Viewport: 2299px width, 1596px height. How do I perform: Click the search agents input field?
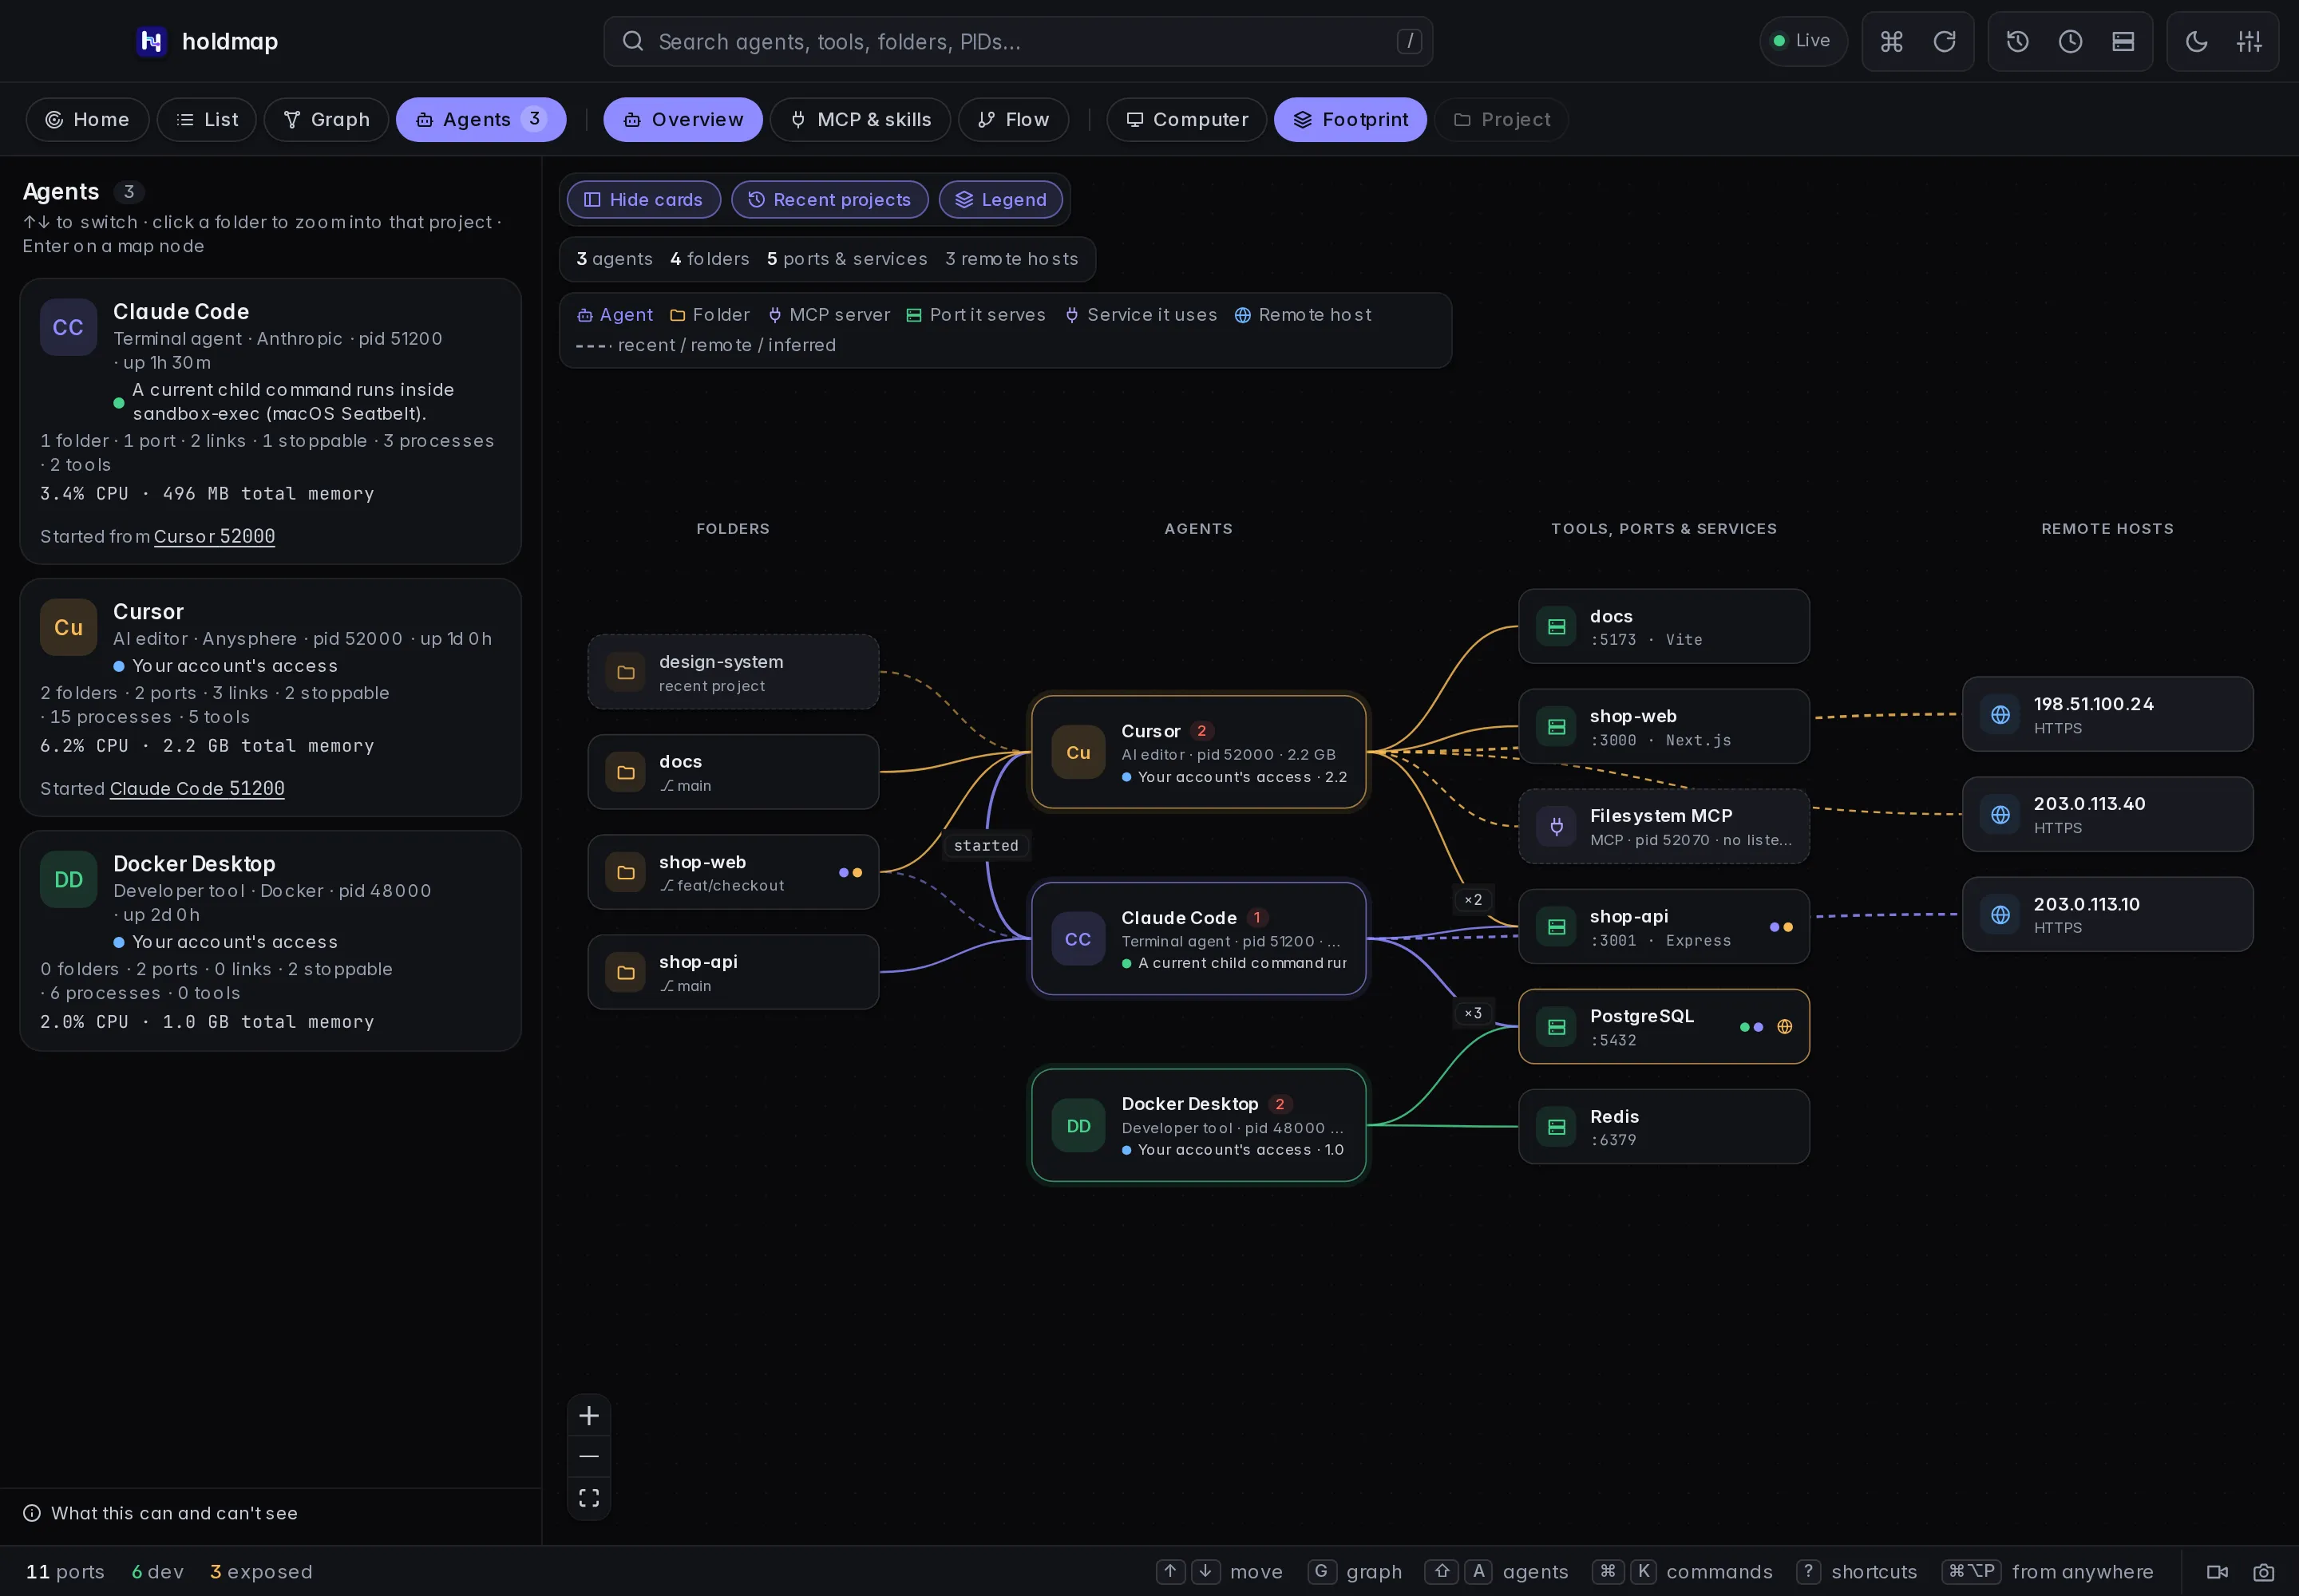(x=1019, y=41)
